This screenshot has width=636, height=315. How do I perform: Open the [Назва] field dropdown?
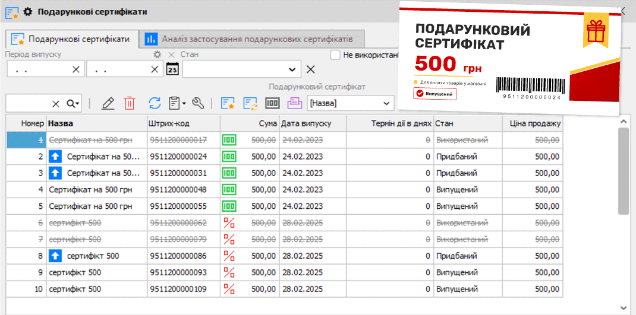point(386,104)
